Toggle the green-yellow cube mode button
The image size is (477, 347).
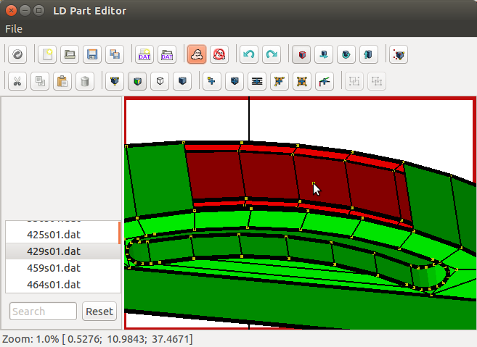coord(137,82)
